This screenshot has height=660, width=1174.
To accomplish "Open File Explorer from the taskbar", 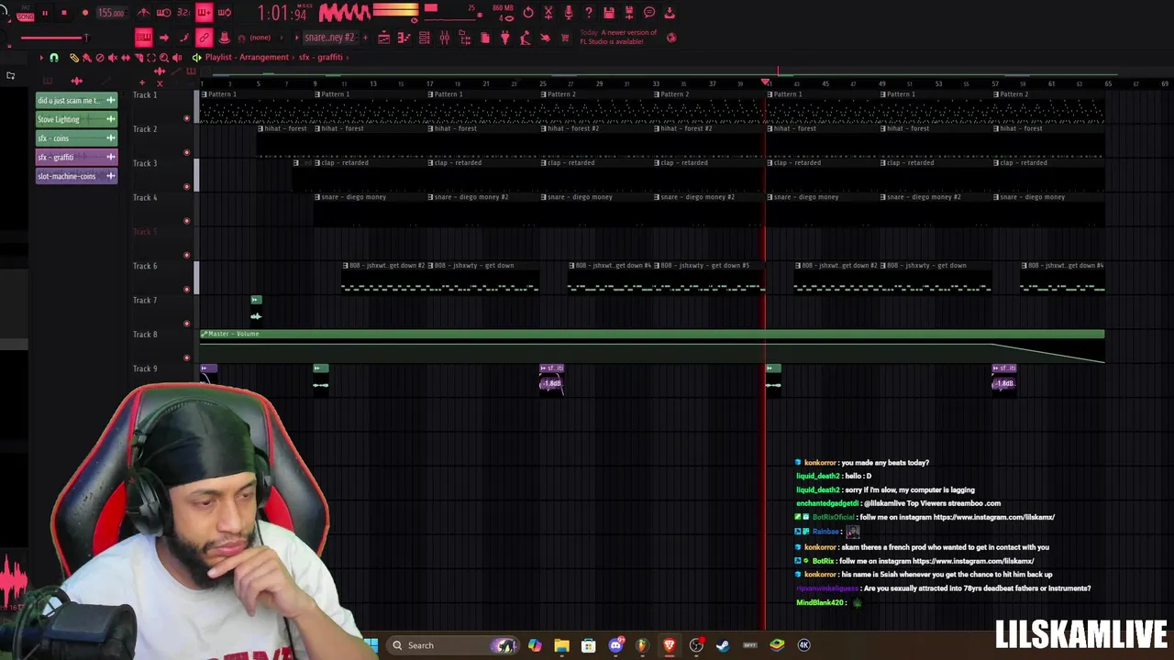I will pyautogui.click(x=561, y=645).
